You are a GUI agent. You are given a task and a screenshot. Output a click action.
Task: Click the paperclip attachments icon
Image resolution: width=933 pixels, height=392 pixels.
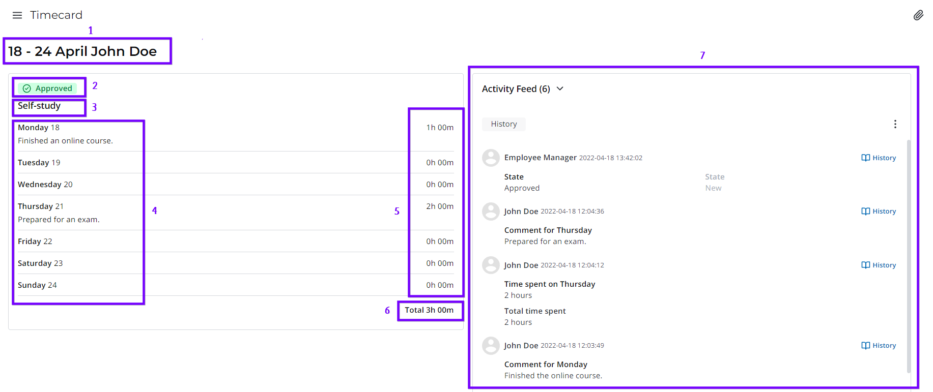(918, 15)
